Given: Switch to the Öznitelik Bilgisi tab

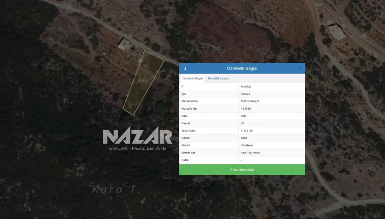Looking at the screenshot, I should point(193,79).
